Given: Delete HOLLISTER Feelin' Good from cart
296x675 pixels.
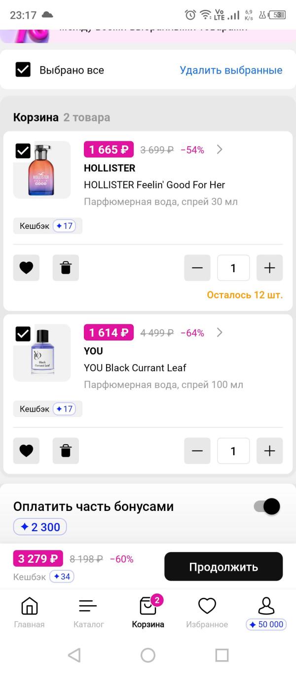Looking at the screenshot, I should pyautogui.click(x=66, y=268).
